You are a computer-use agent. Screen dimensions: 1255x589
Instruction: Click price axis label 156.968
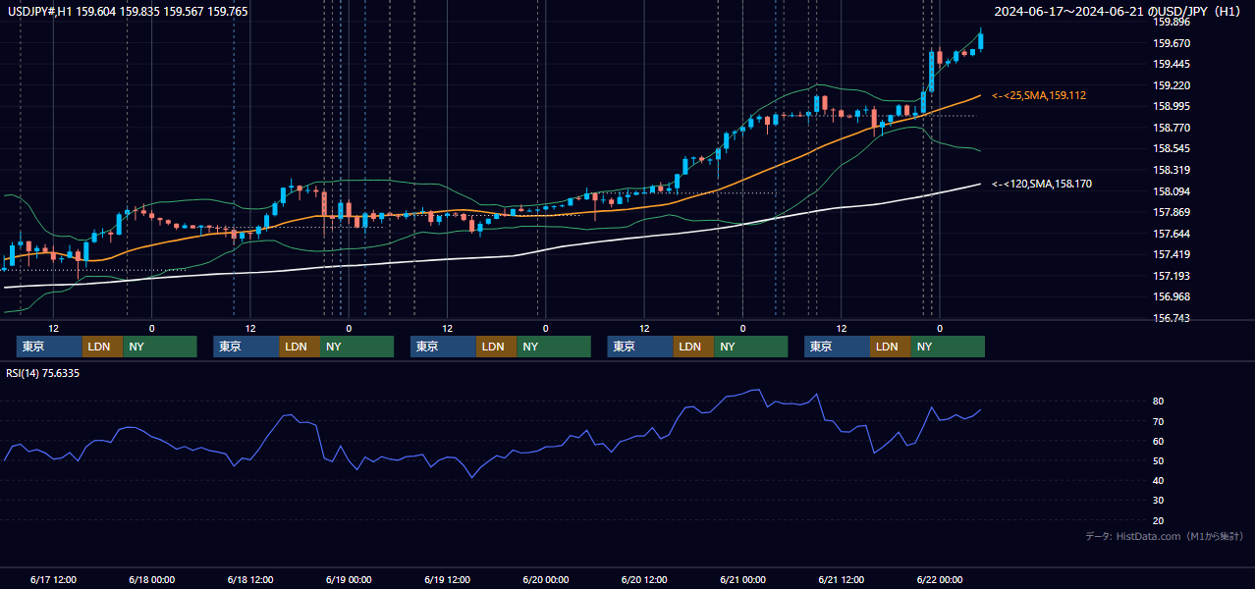(1171, 296)
